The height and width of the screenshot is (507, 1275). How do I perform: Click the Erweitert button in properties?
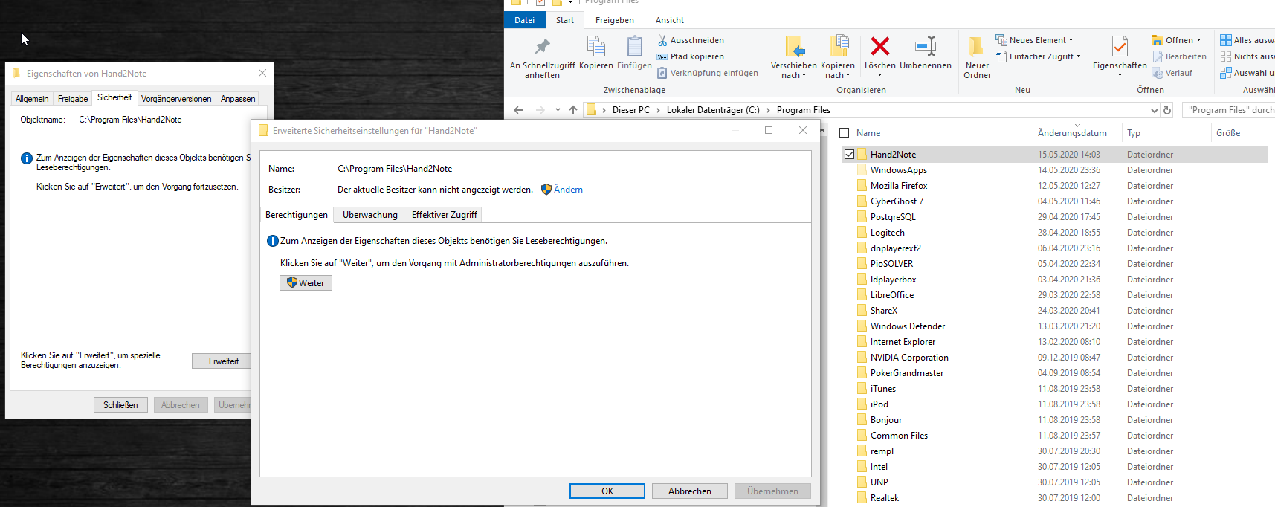pos(223,361)
